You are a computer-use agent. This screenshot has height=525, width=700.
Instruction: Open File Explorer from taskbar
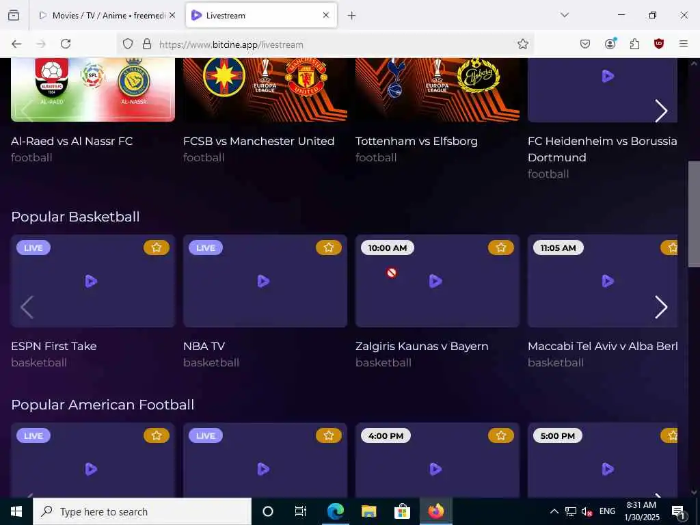(368, 511)
